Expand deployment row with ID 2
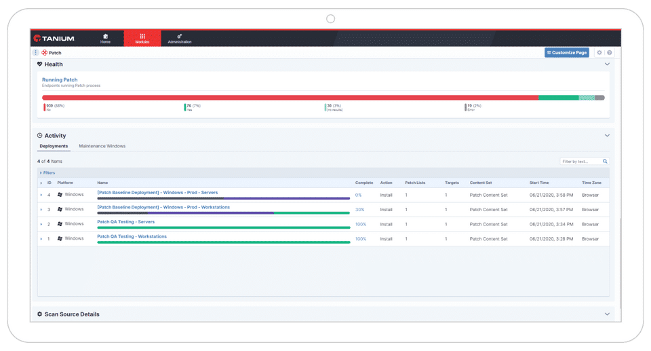651x351 pixels. tap(41, 224)
